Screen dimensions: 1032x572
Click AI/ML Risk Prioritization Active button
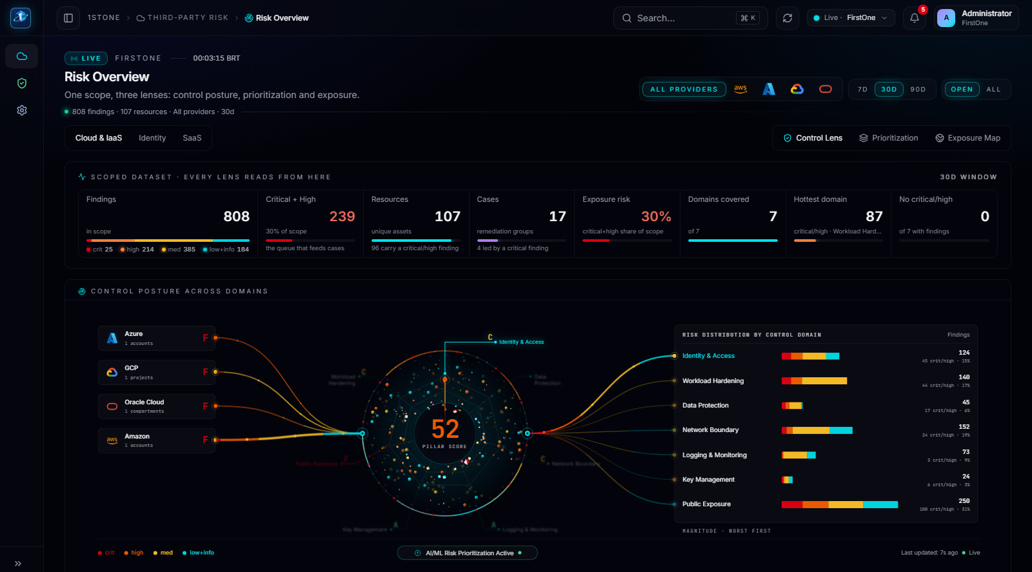[468, 553]
